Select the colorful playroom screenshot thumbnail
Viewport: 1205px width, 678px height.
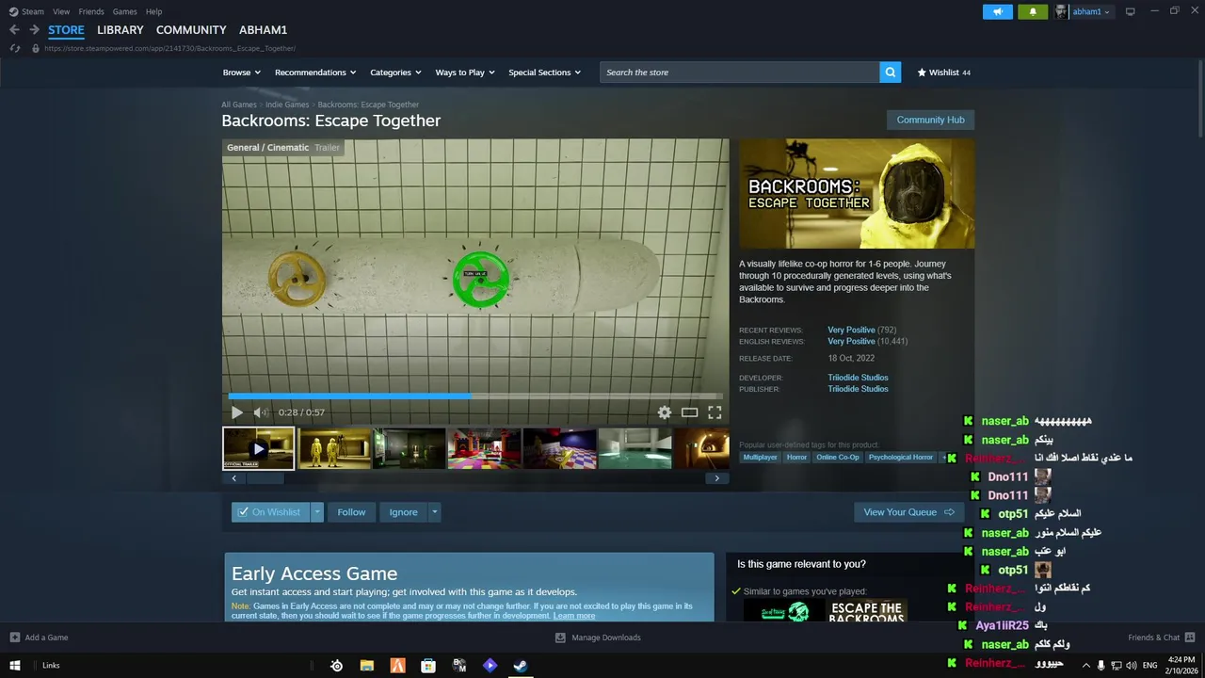484,448
